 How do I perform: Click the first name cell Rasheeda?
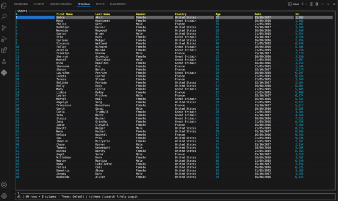pos(63,177)
